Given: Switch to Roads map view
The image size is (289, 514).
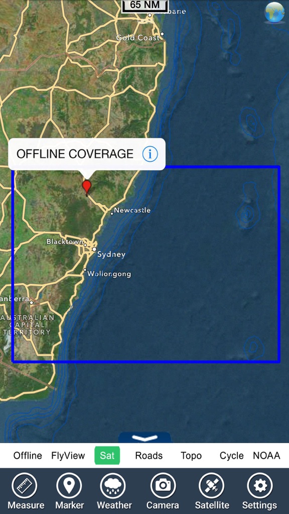Looking at the screenshot, I should click(149, 456).
